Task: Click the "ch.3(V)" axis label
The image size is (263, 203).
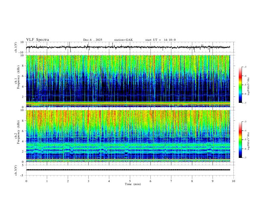Action: [x=16, y=170]
